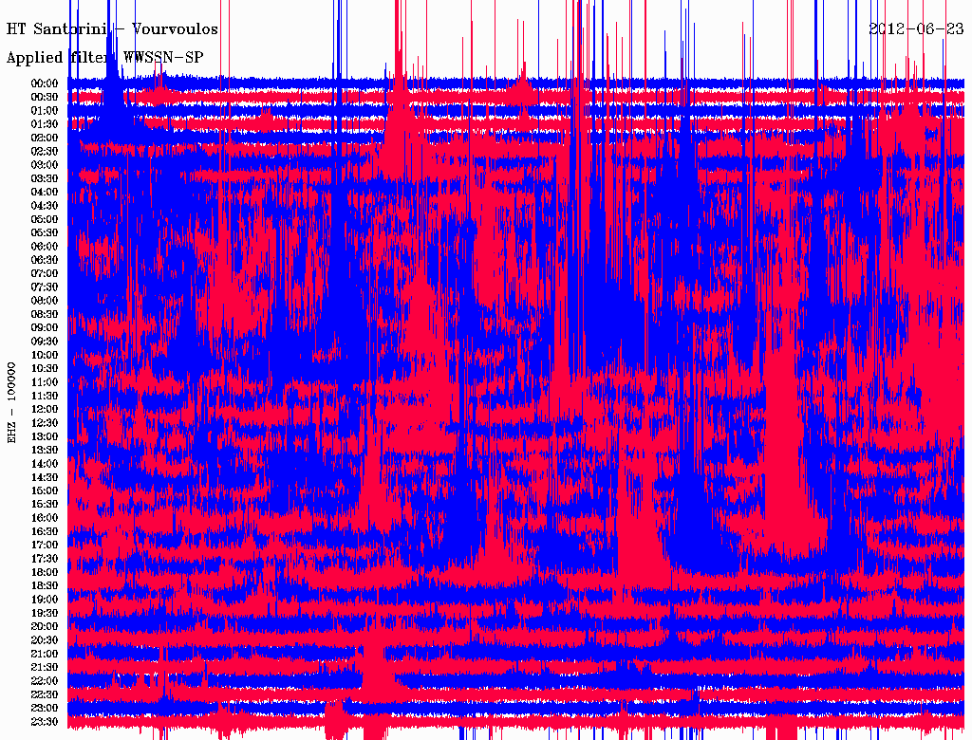
Task: Click the 11:30 time label
Action: (x=45, y=396)
